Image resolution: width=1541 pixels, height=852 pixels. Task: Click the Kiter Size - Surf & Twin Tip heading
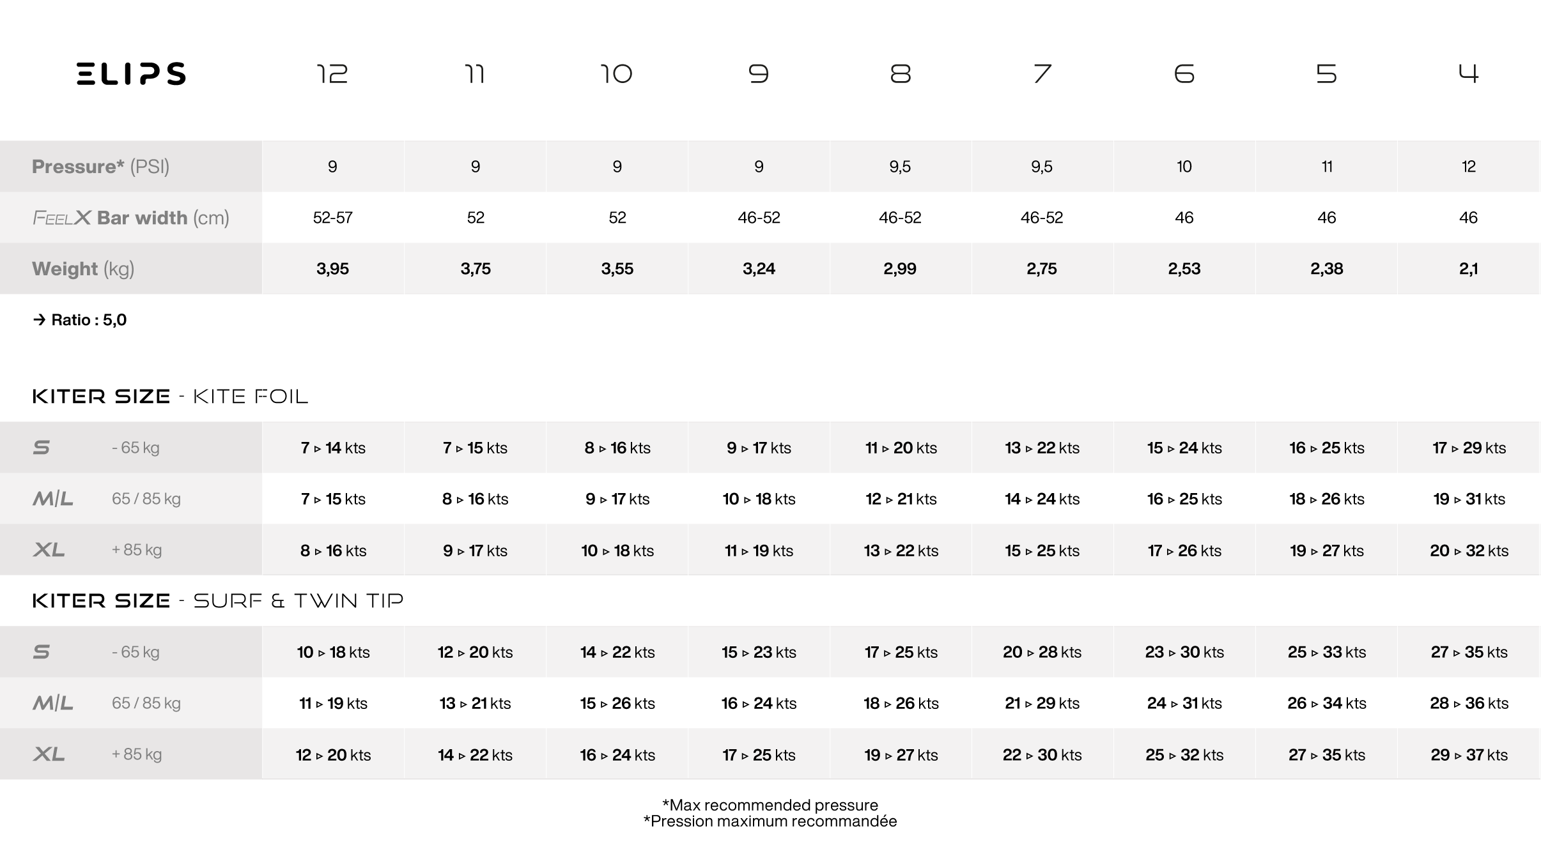[x=217, y=601]
